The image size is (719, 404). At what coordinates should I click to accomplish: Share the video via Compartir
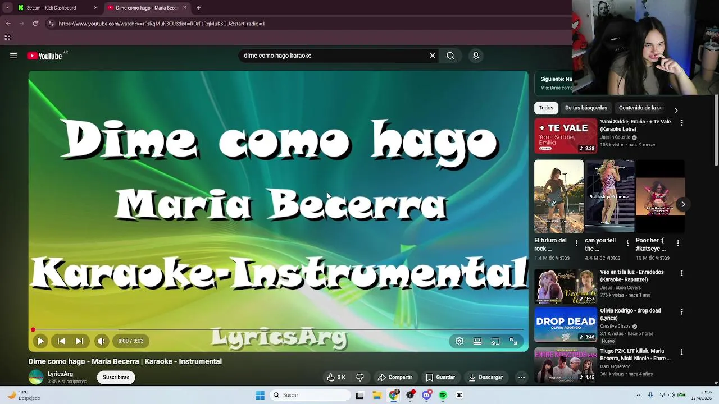[x=395, y=377]
